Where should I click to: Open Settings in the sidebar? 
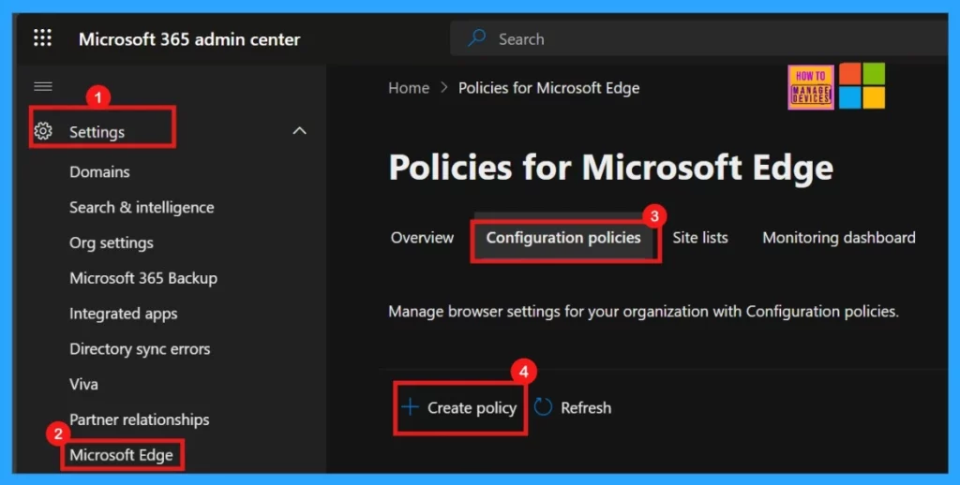(97, 132)
